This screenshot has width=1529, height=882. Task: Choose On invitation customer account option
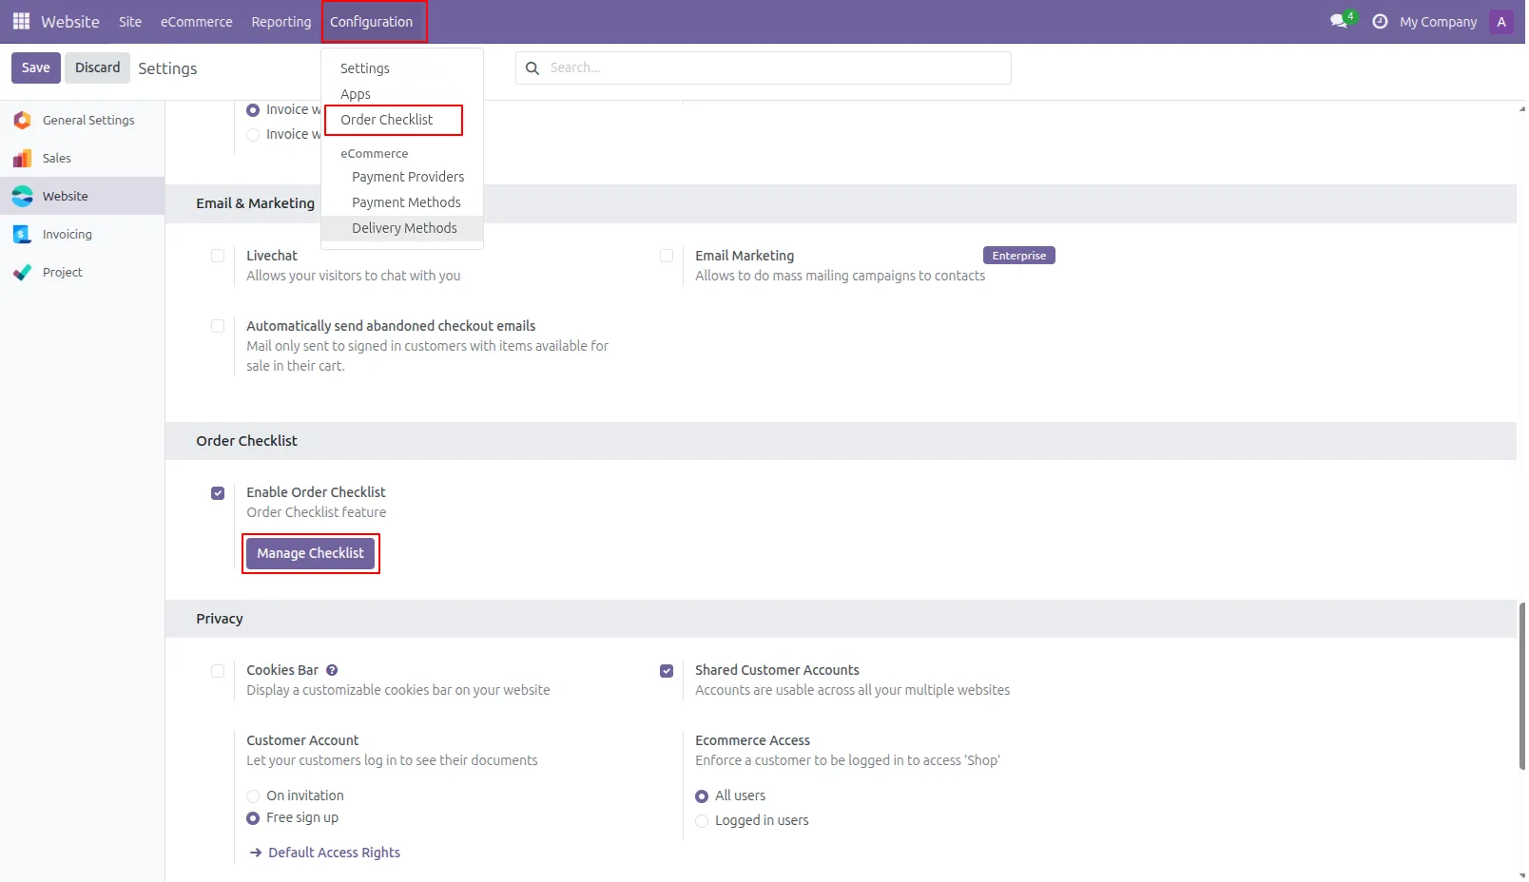tap(253, 796)
